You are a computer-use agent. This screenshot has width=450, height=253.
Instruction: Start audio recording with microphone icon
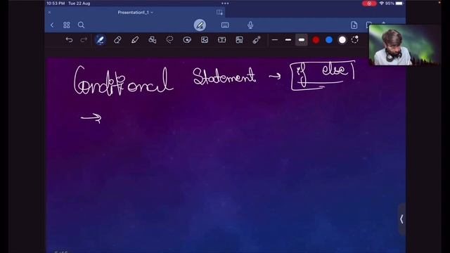click(x=250, y=25)
